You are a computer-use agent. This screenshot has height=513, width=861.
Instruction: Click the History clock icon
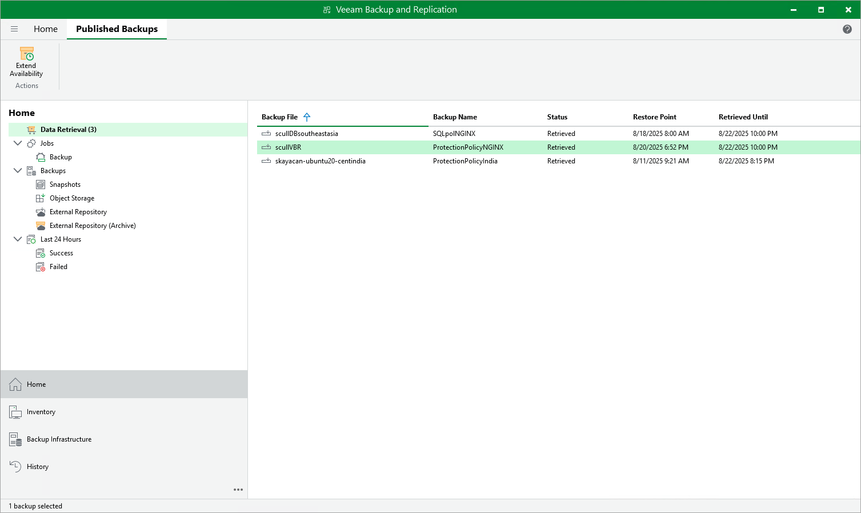[15, 467]
